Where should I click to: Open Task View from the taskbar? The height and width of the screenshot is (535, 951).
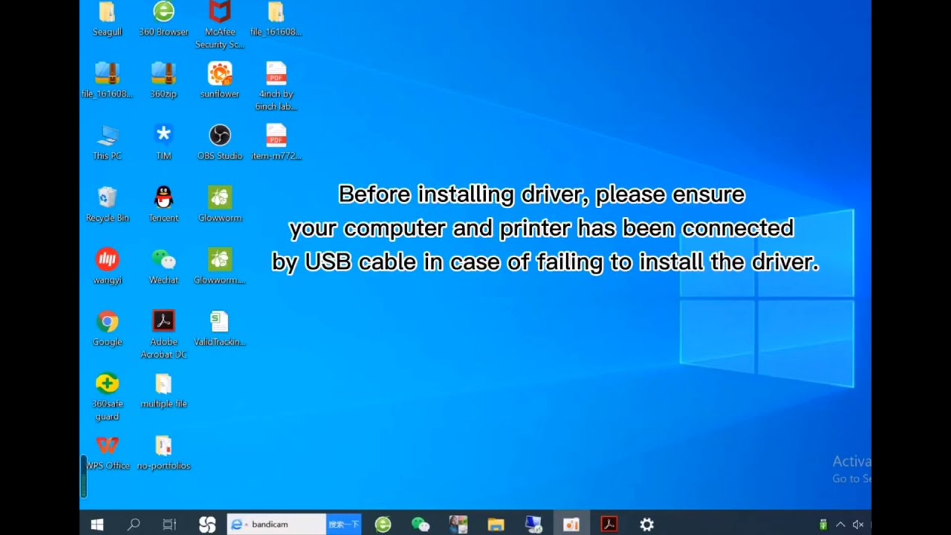coord(169,525)
